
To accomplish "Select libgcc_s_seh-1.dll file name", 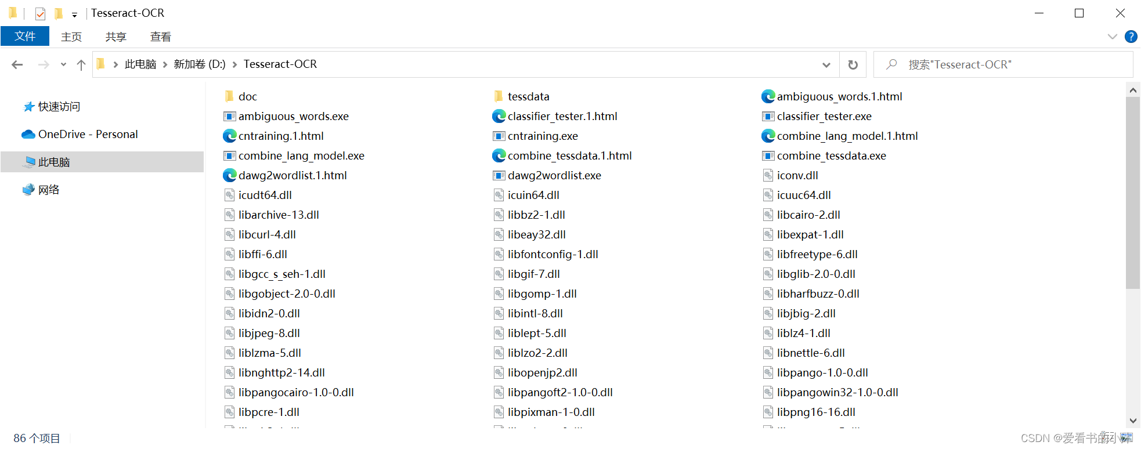I will 282,274.
